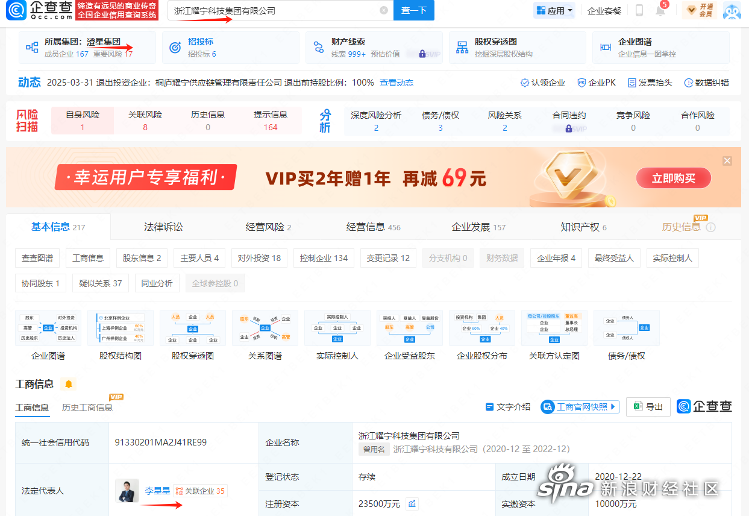Screen dimensions: 749x516
Task: Open the 企业套餐 link
Action: (x=604, y=10)
